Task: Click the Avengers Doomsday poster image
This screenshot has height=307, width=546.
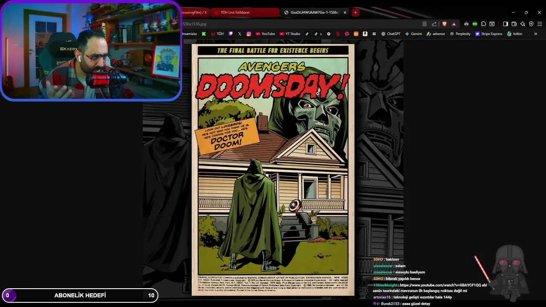Action: click(273, 170)
